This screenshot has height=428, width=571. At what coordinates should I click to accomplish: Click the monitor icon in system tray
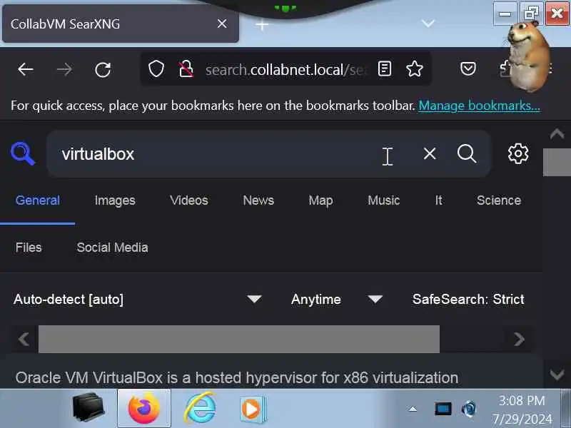click(x=443, y=409)
